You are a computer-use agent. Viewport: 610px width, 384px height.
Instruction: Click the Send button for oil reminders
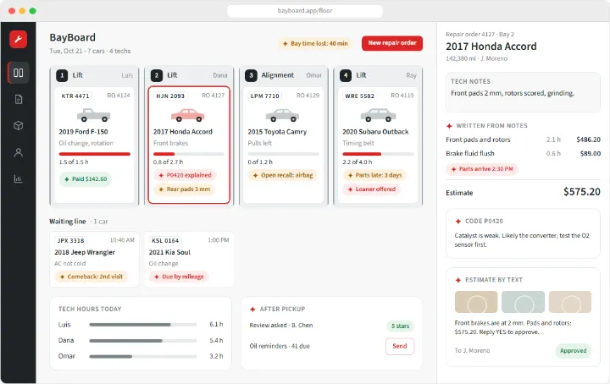pos(400,346)
